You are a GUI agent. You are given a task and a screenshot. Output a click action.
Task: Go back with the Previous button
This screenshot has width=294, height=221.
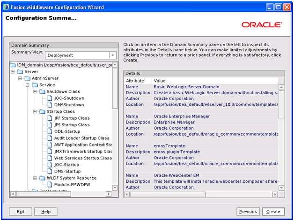[x=248, y=212]
